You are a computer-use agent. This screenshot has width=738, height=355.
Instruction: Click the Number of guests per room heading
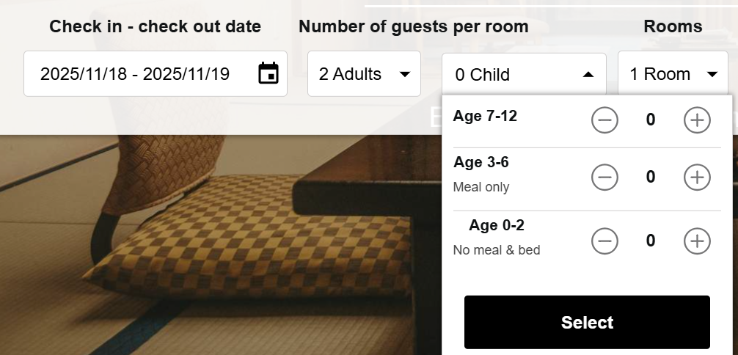click(x=414, y=27)
